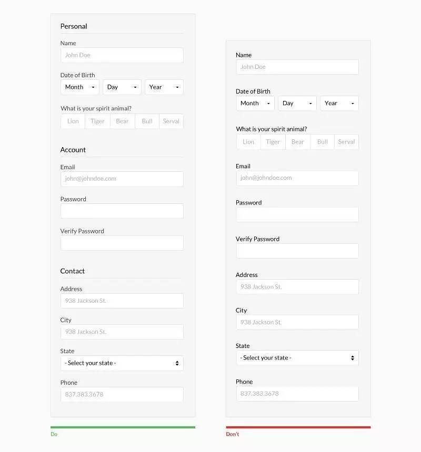Click the Address field under Contact
The height and width of the screenshot is (452, 421).
(122, 301)
